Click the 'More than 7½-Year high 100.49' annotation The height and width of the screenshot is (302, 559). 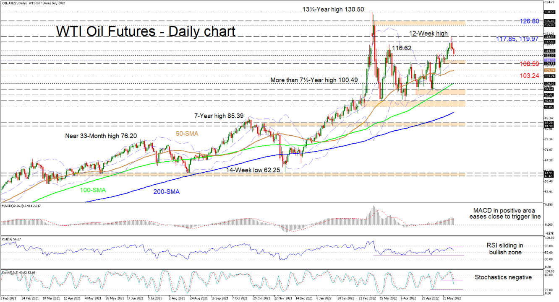click(315, 80)
